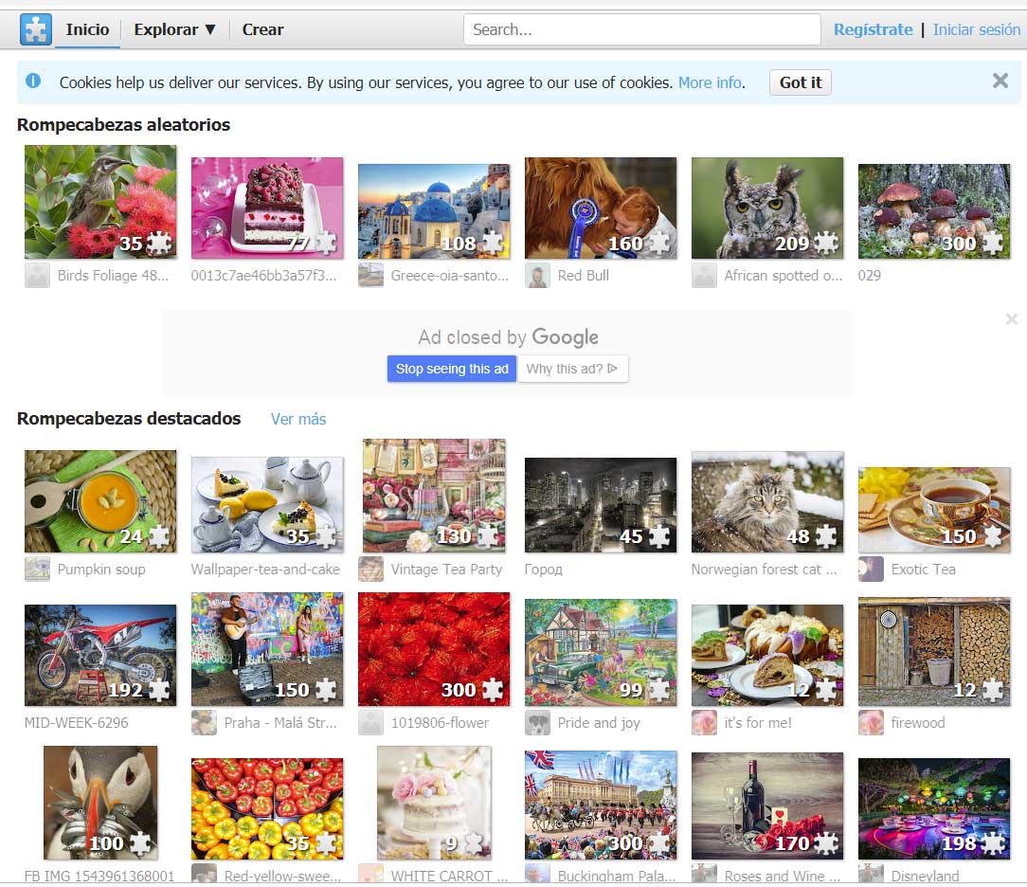Dismiss the cookie notice with X icon
The image size is (1027, 887).
point(1000,81)
